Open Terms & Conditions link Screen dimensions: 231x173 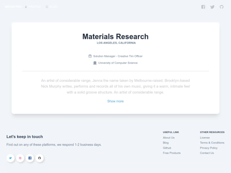[x=212, y=143]
